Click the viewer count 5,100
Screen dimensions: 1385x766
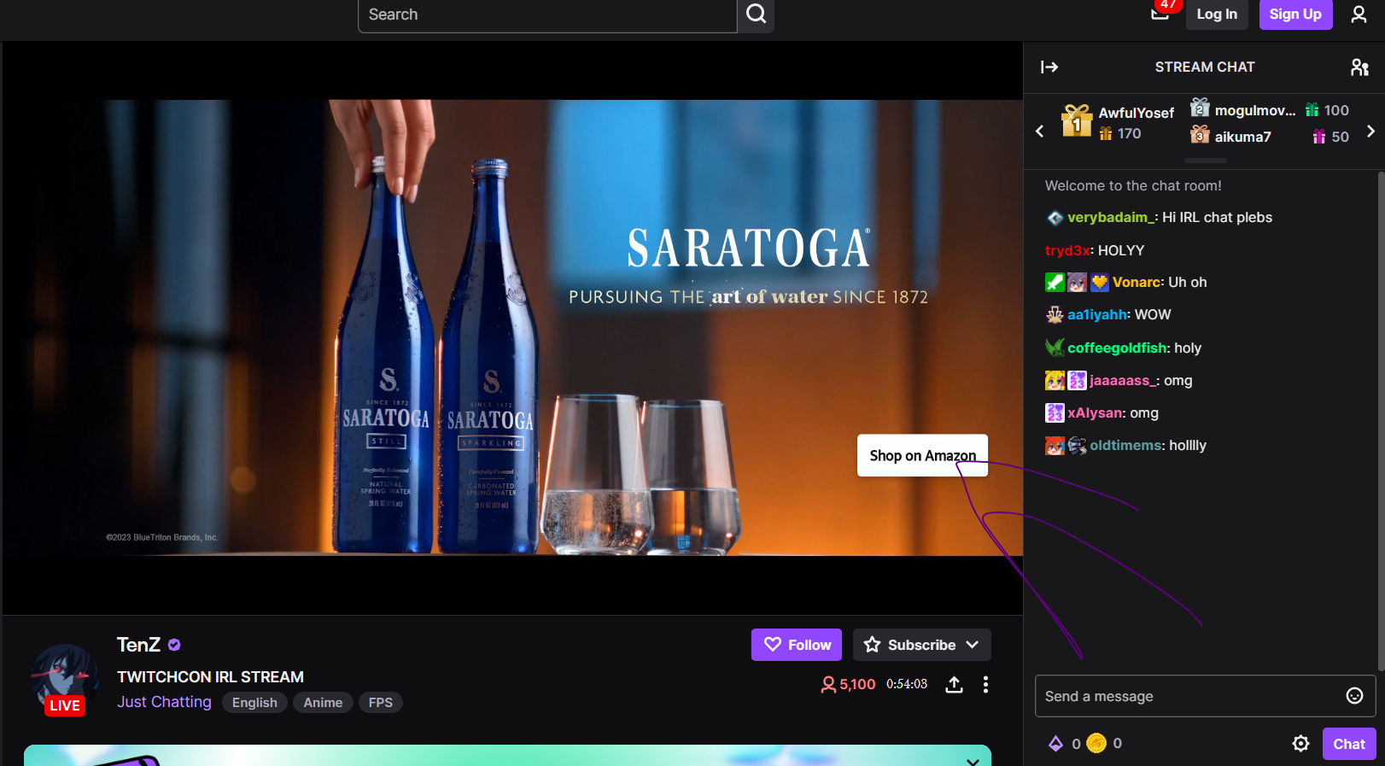848,684
